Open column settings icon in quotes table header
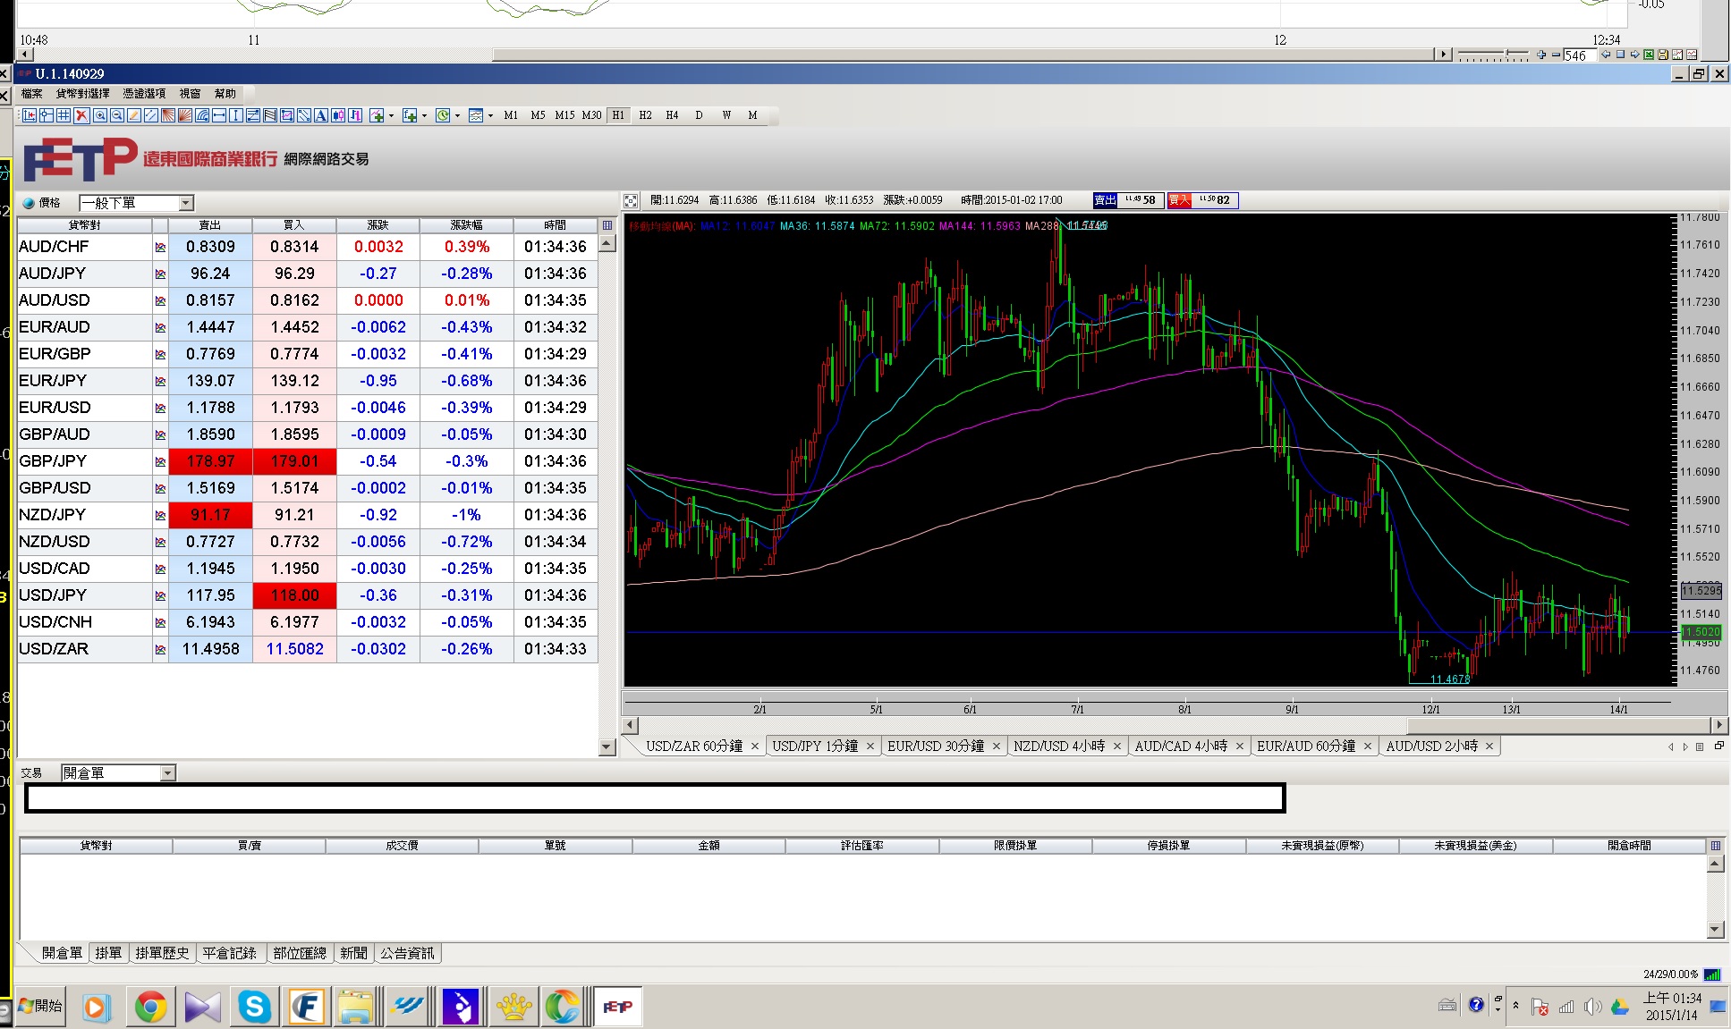The image size is (1731, 1029). click(607, 225)
